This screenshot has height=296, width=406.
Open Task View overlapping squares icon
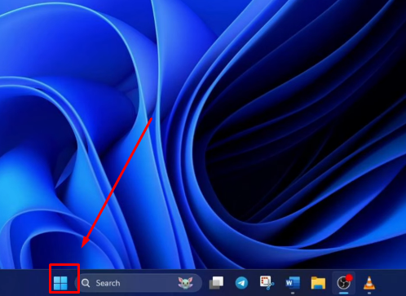pos(216,283)
